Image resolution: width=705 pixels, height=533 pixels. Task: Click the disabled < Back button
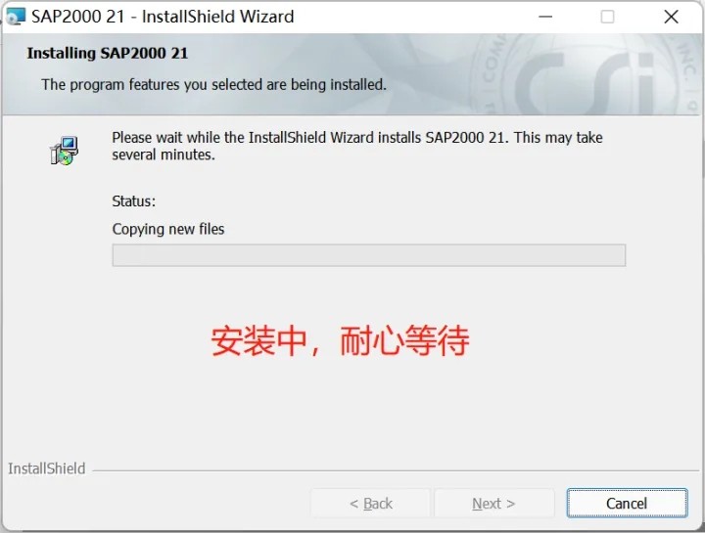click(370, 503)
